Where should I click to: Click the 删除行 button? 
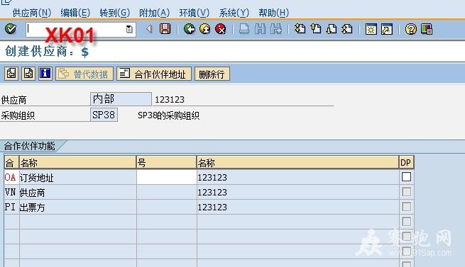[x=212, y=74]
